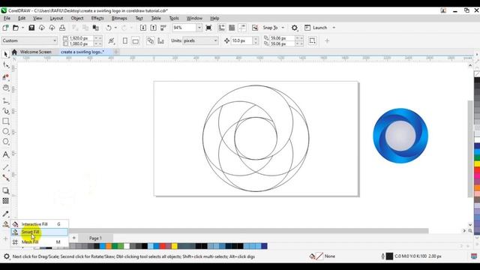Screen dimensions: 480x270
Task: Select the Connector tool
Action: 5,178
